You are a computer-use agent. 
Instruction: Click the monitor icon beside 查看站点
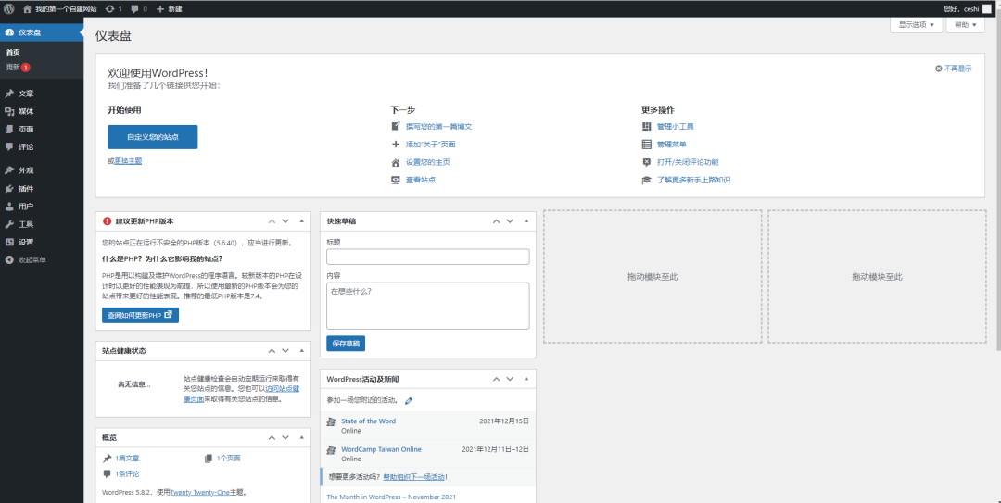(395, 180)
